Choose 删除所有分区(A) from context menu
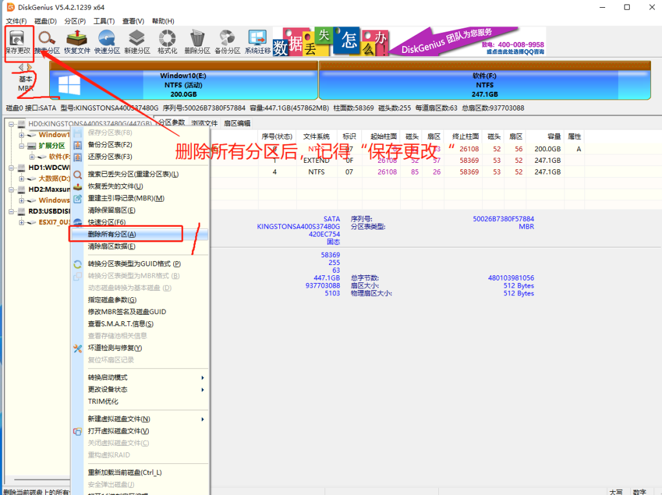 pos(140,234)
